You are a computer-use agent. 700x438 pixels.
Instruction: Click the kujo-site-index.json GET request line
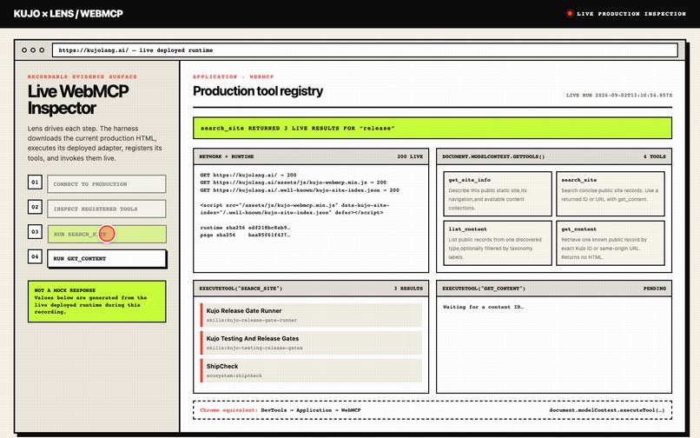pyautogui.click(x=300, y=190)
